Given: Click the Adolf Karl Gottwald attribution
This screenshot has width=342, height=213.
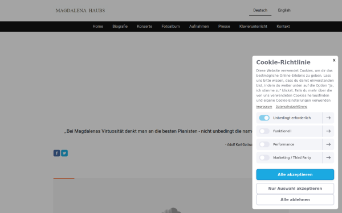Looking at the screenshot, I should pos(239,144).
